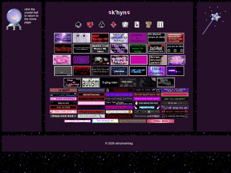Image resolution: width=231 pixels, height=173 pixels.
Task: Click the 'I'm not weird, I'm gifted' blinkie
Action: [119, 107]
